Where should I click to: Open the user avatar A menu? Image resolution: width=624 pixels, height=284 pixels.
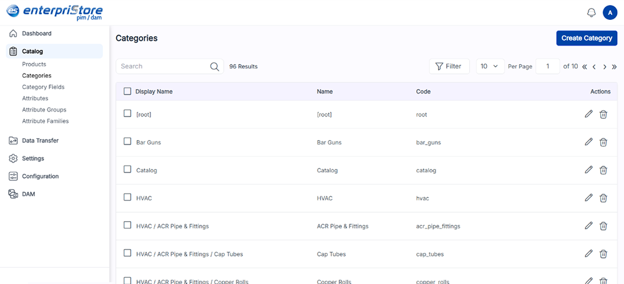tap(610, 12)
